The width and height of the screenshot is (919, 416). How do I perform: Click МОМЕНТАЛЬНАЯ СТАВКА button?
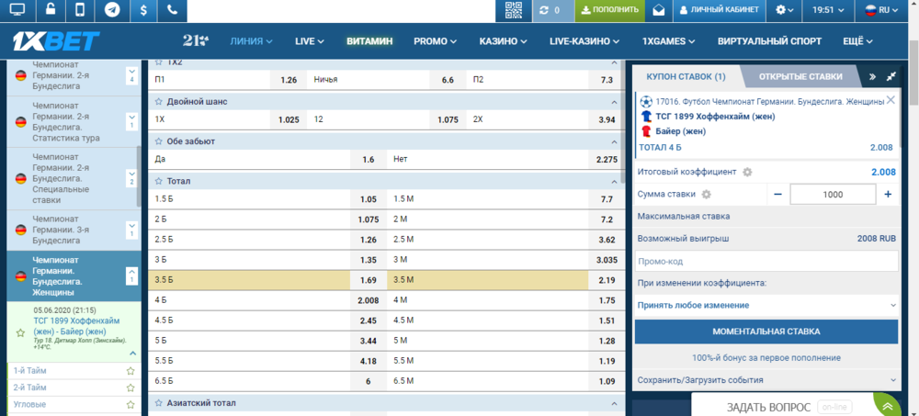coord(766,332)
